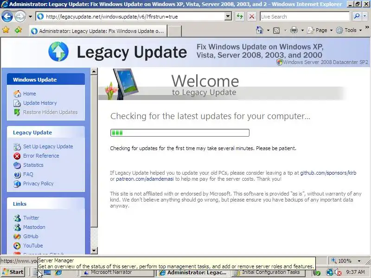
Task: Launch Internet Explorer from Quick Launch
Action: point(58,272)
